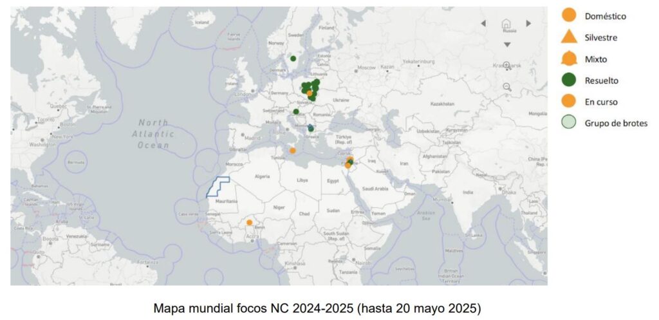Image resolution: width=659 pixels, height=320 pixels.
Task: Click the green marker near Switzerland and Austria
Action: point(296,111)
